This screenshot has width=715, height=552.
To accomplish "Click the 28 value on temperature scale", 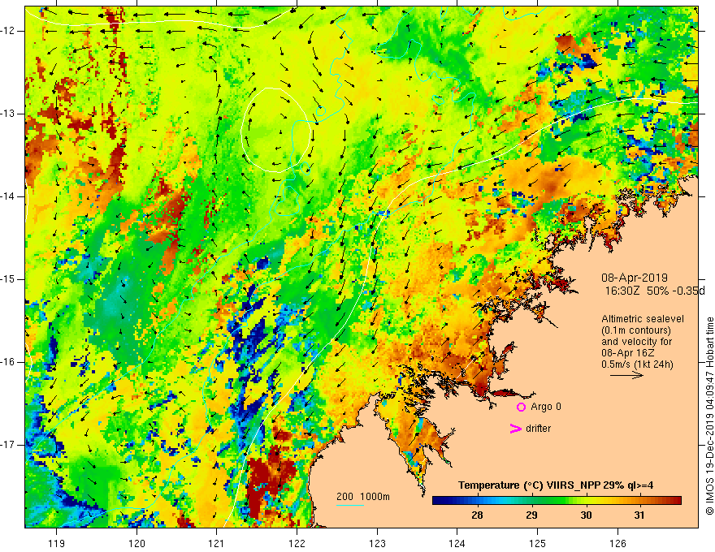I will click(x=477, y=515).
